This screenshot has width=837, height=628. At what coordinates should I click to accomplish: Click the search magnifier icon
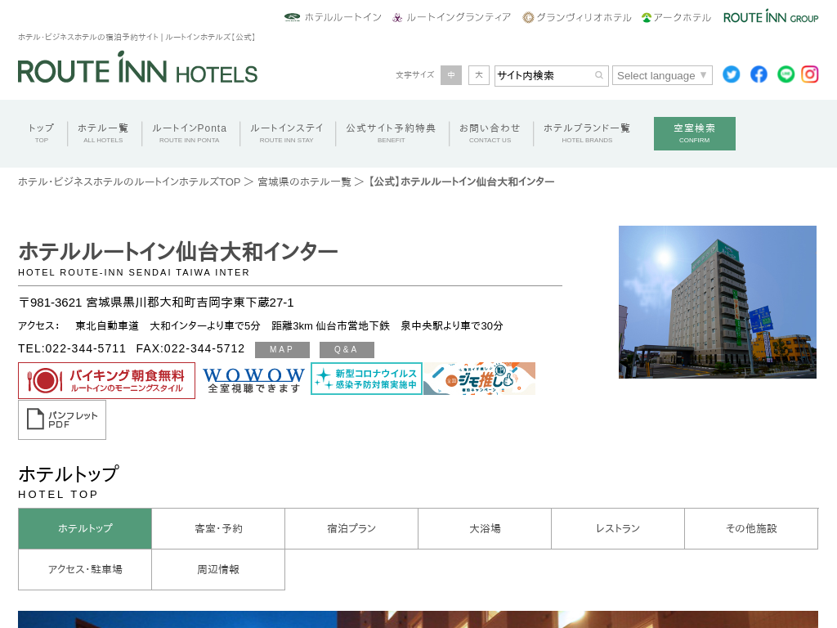point(599,75)
